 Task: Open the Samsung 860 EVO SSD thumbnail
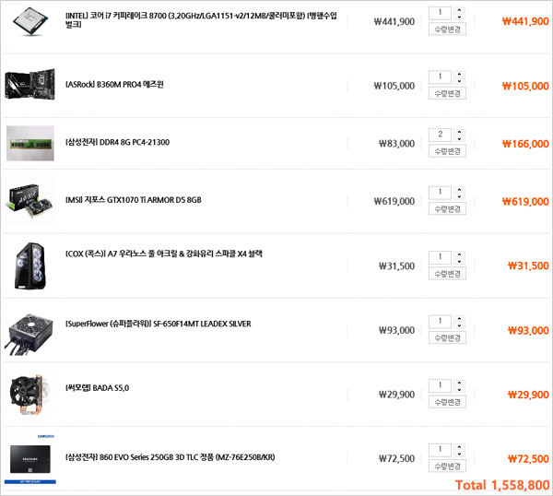click(x=30, y=459)
